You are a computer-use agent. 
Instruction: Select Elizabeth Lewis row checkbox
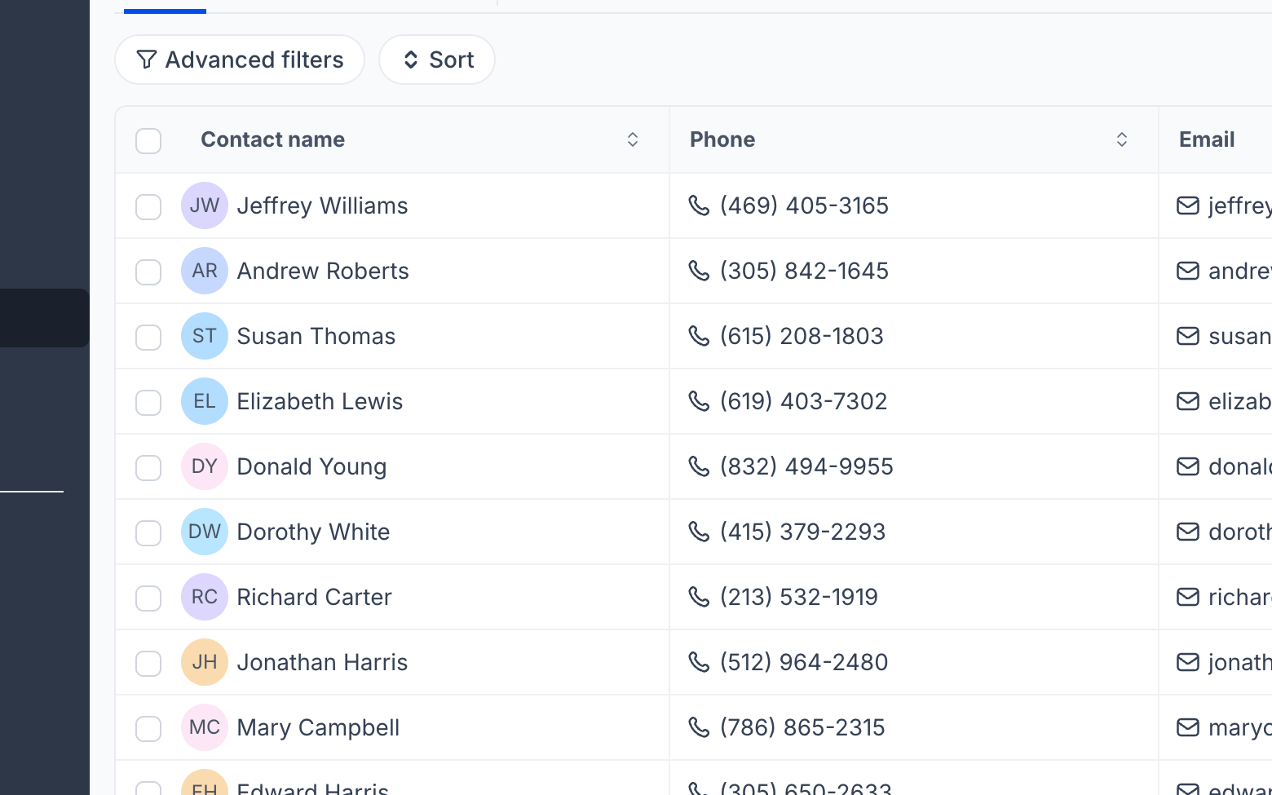coord(148,402)
